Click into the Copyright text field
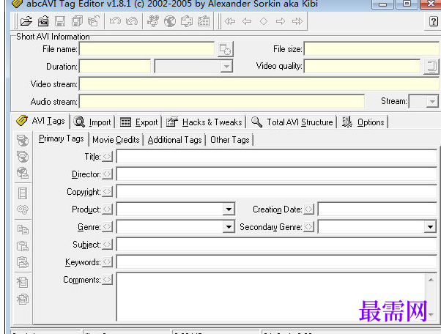This screenshot has height=334, width=441. tap(277, 191)
